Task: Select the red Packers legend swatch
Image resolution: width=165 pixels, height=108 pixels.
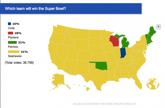Action: (11, 33)
